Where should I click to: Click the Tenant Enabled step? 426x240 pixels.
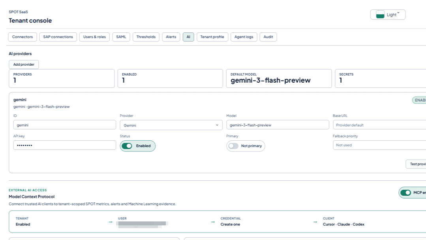23,221
